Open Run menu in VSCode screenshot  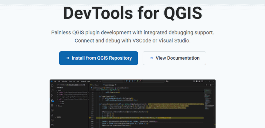tap(78, 81)
